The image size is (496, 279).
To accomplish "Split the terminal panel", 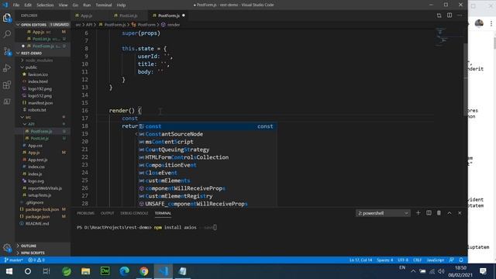I will coord(429,213).
